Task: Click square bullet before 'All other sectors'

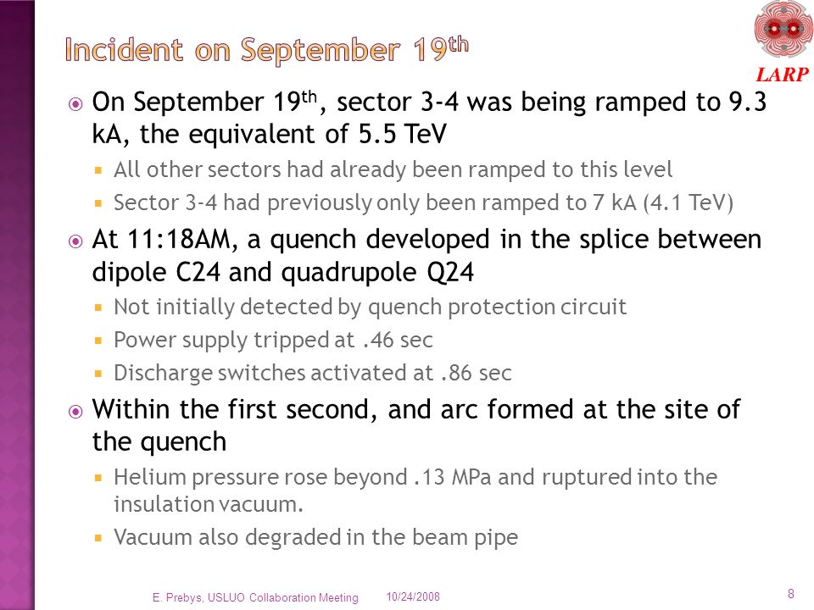Action: click(x=98, y=170)
